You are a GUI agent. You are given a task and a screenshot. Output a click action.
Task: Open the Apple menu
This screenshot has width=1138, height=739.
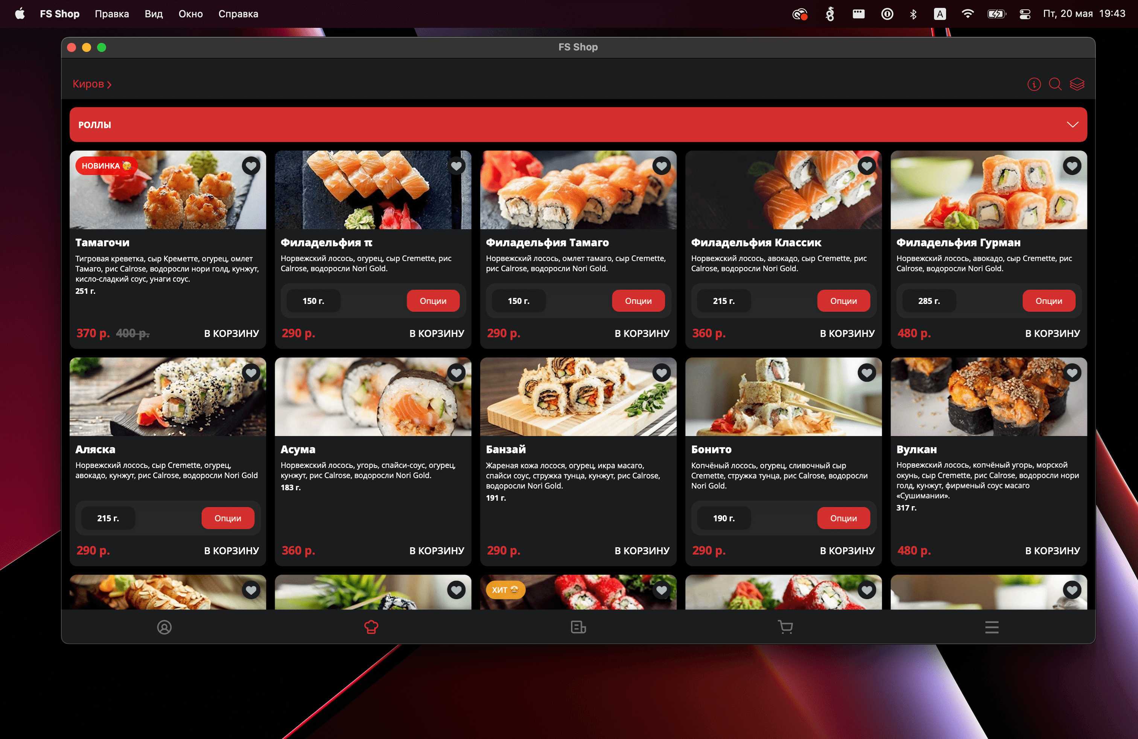20,14
